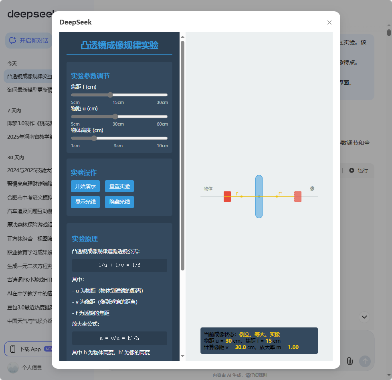The image size is (392, 380).
Task: Hide light rays with 隐藏光线
Action: click(x=119, y=202)
